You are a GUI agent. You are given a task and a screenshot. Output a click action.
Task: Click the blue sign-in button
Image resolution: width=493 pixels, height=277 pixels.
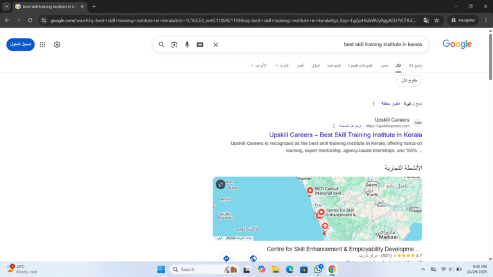21,44
